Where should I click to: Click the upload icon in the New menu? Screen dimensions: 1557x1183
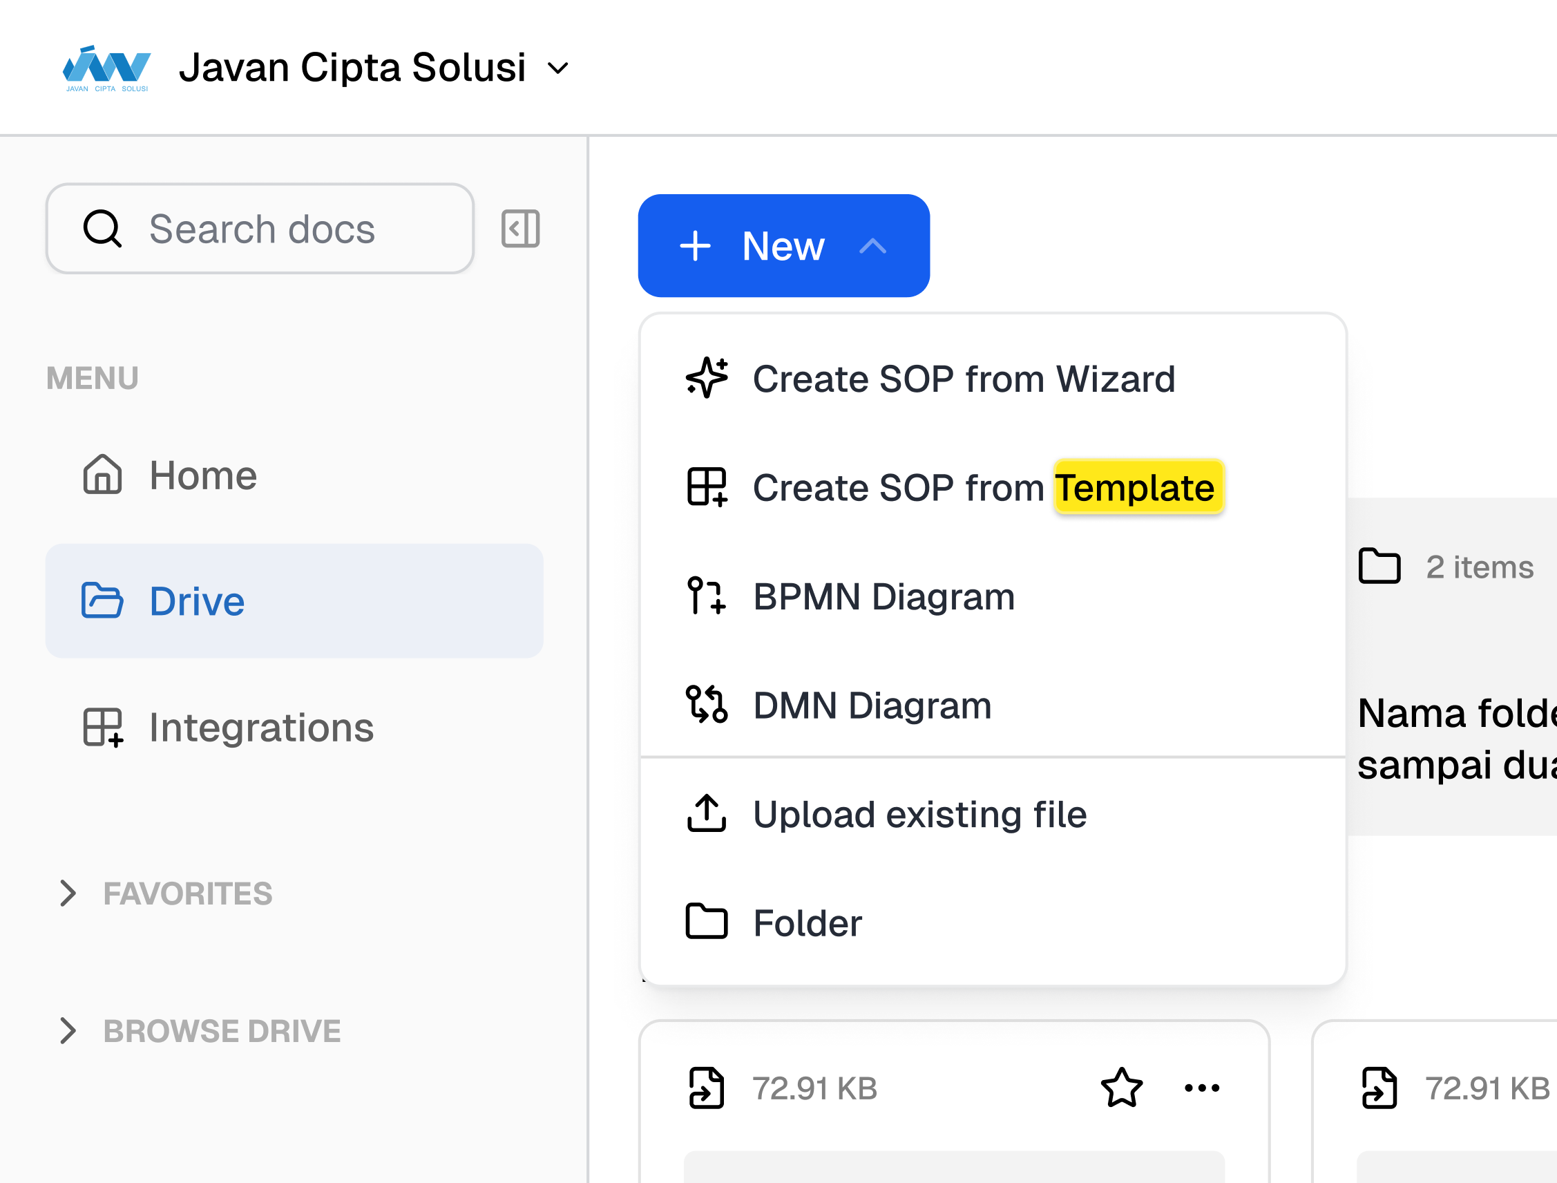coord(707,813)
